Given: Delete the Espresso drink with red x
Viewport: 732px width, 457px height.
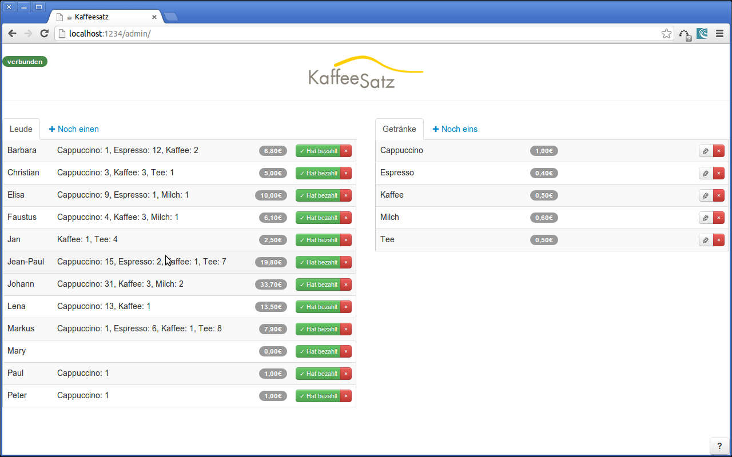Looking at the screenshot, I should pos(719,173).
